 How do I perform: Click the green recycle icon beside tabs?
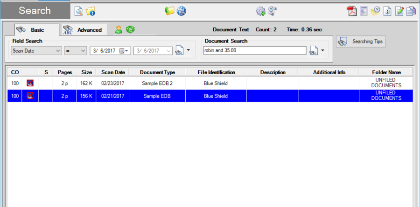pos(130,30)
